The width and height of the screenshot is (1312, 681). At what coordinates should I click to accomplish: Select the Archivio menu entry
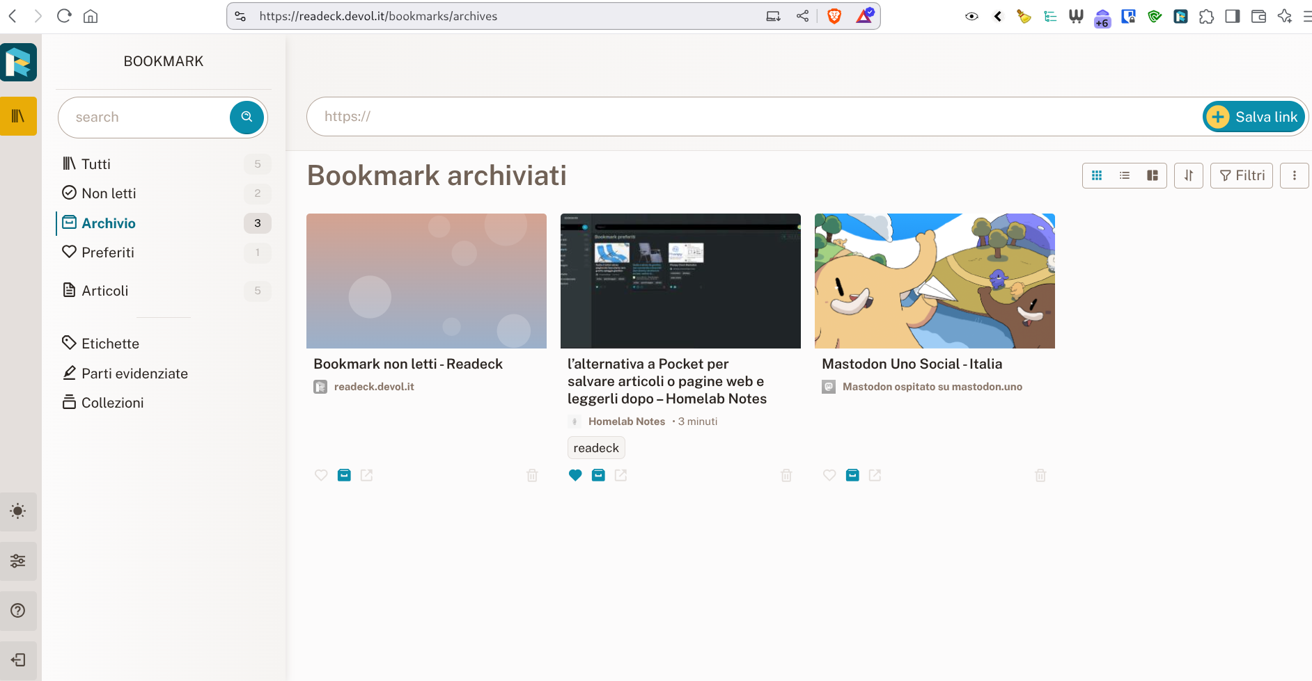point(164,223)
